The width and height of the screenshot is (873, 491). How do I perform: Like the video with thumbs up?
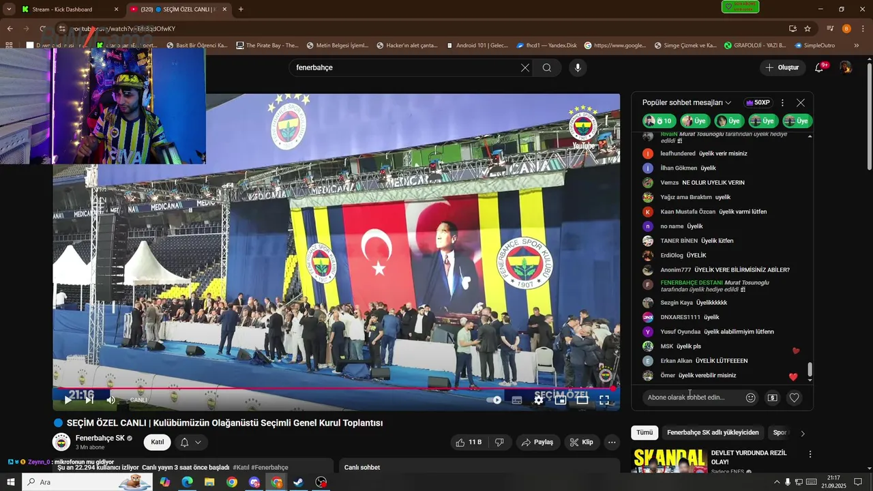(x=469, y=442)
